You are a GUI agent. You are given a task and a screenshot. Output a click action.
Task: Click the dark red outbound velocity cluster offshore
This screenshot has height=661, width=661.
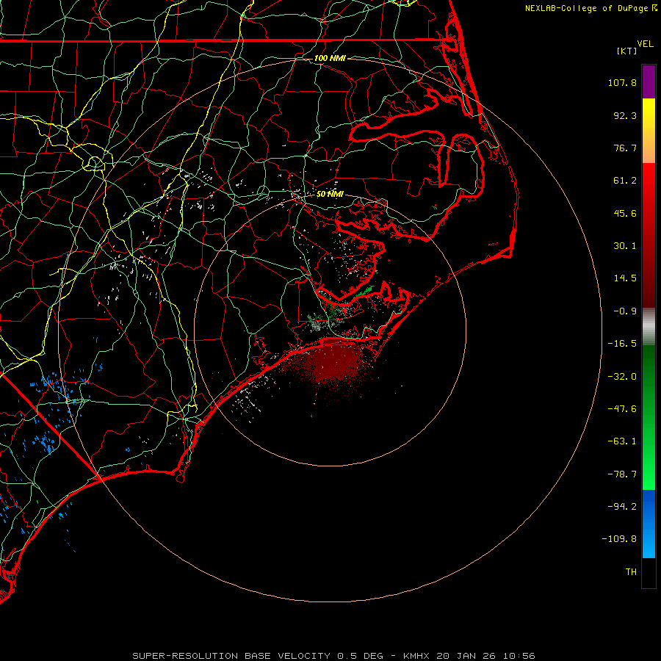coord(333,364)
